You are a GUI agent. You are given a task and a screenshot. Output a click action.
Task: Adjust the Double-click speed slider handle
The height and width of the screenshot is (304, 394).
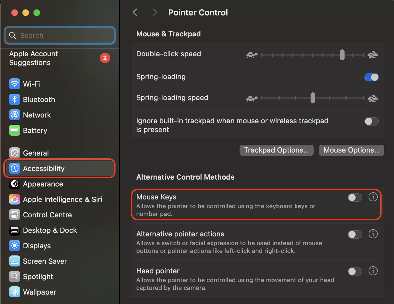point(342,55)
